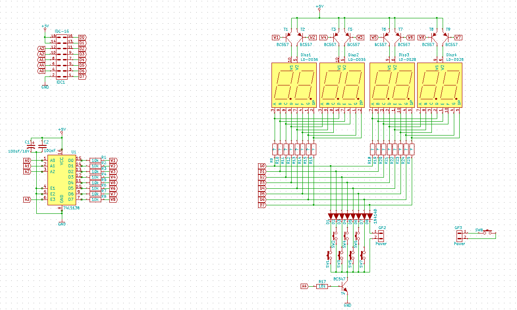The width and height of the screenshot is (517, 310).
Task: Click the D4 bus label left of displays
Action: [x=262, y=188]
